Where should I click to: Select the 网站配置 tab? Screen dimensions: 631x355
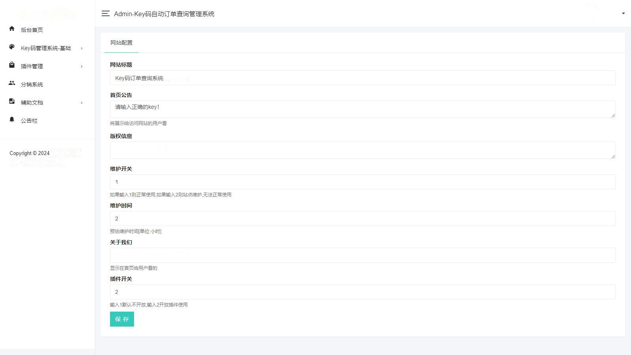click(121, 43)
